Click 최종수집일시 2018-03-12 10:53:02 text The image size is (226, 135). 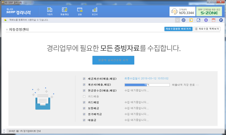pyautogui.click(x=146, y=79)
